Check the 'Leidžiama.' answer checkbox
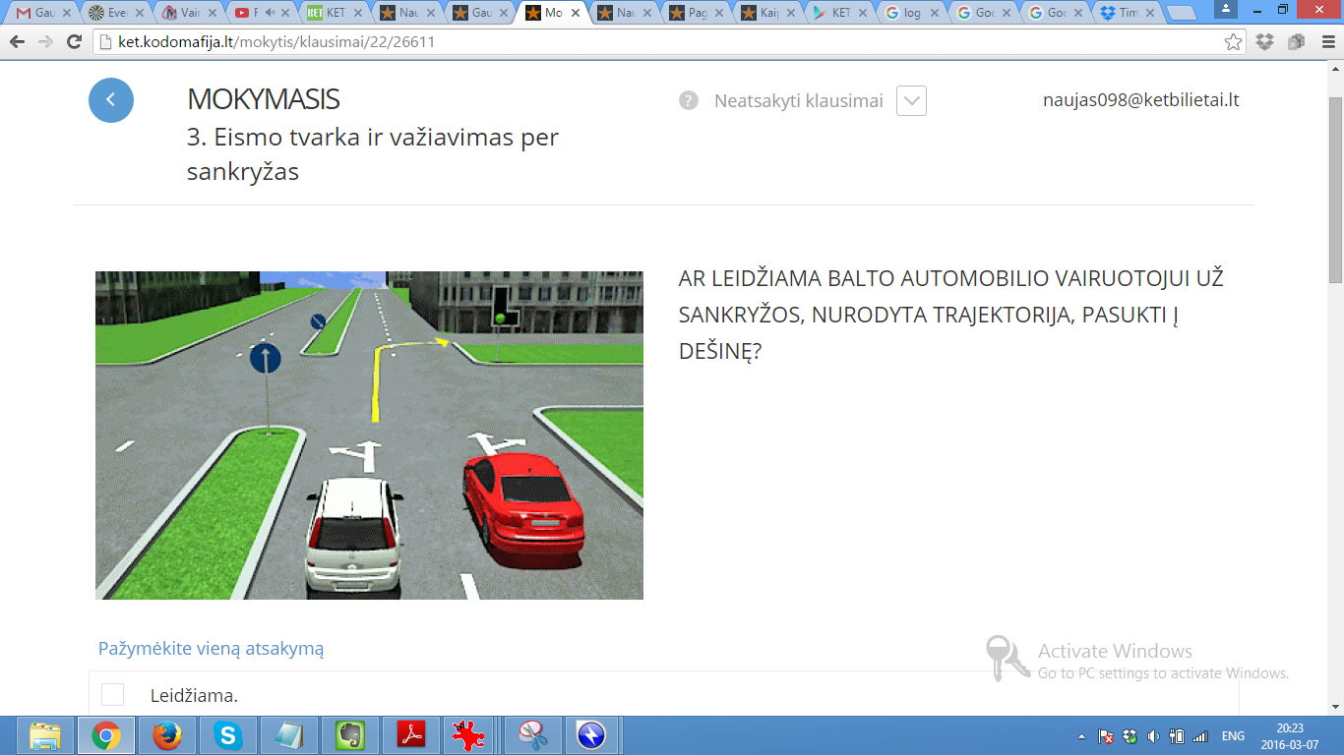 click(x=113, y=695)
